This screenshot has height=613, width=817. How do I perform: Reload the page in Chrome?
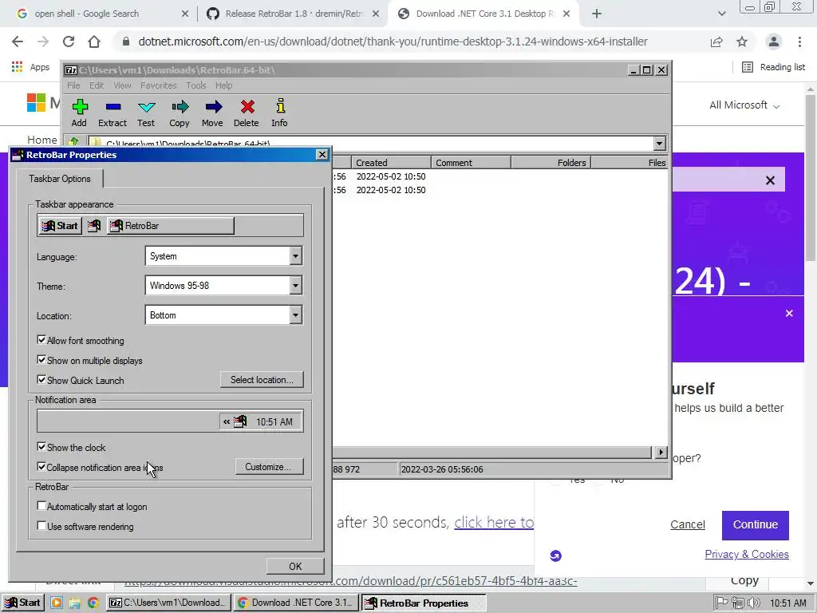tap(69, 42)
